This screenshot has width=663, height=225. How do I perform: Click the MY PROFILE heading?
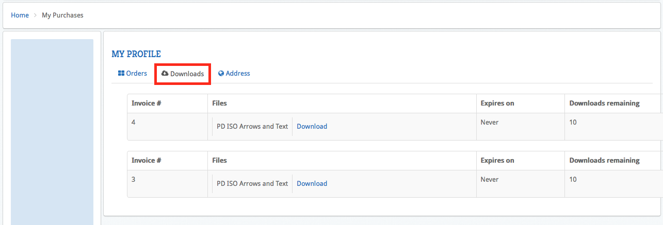click(x=136, y=54)
